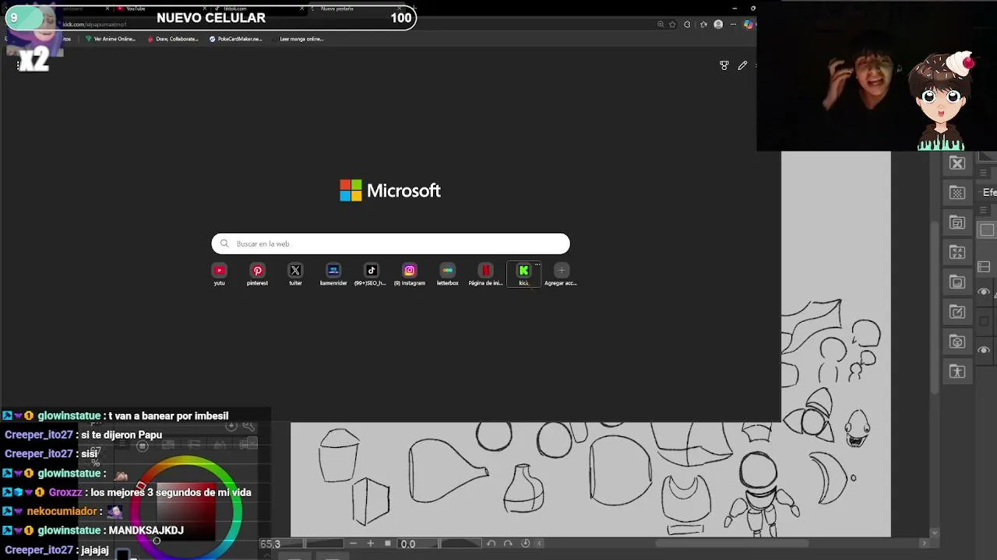Click the canvas zoom-in plus button
Image resolution: width=997 pixels, height=560 pixels.
point(370,544)
